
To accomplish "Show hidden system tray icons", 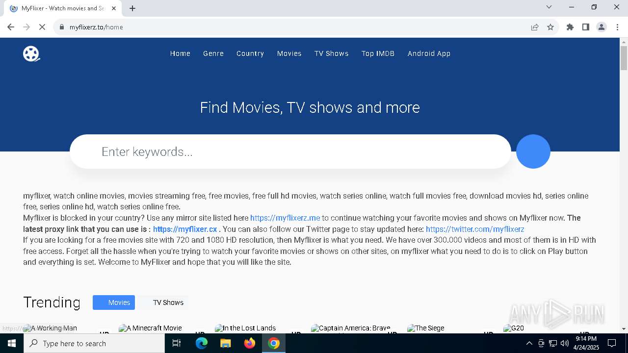I will tap(529, 343).
